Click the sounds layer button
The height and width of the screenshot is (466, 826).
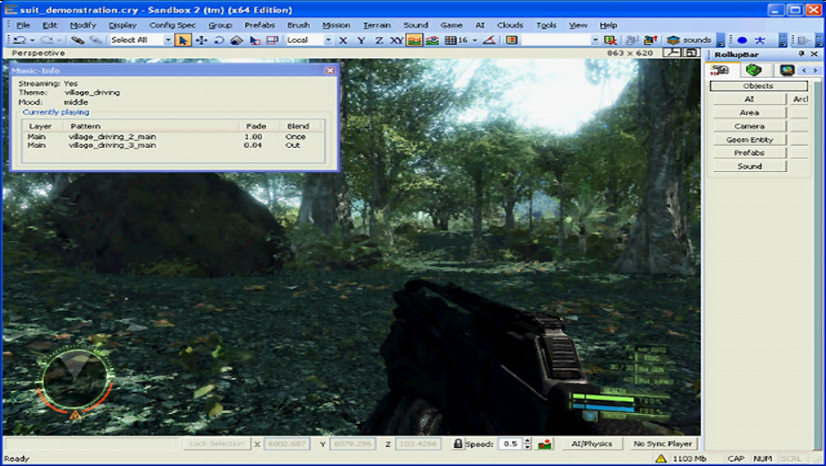pos(689,40)
